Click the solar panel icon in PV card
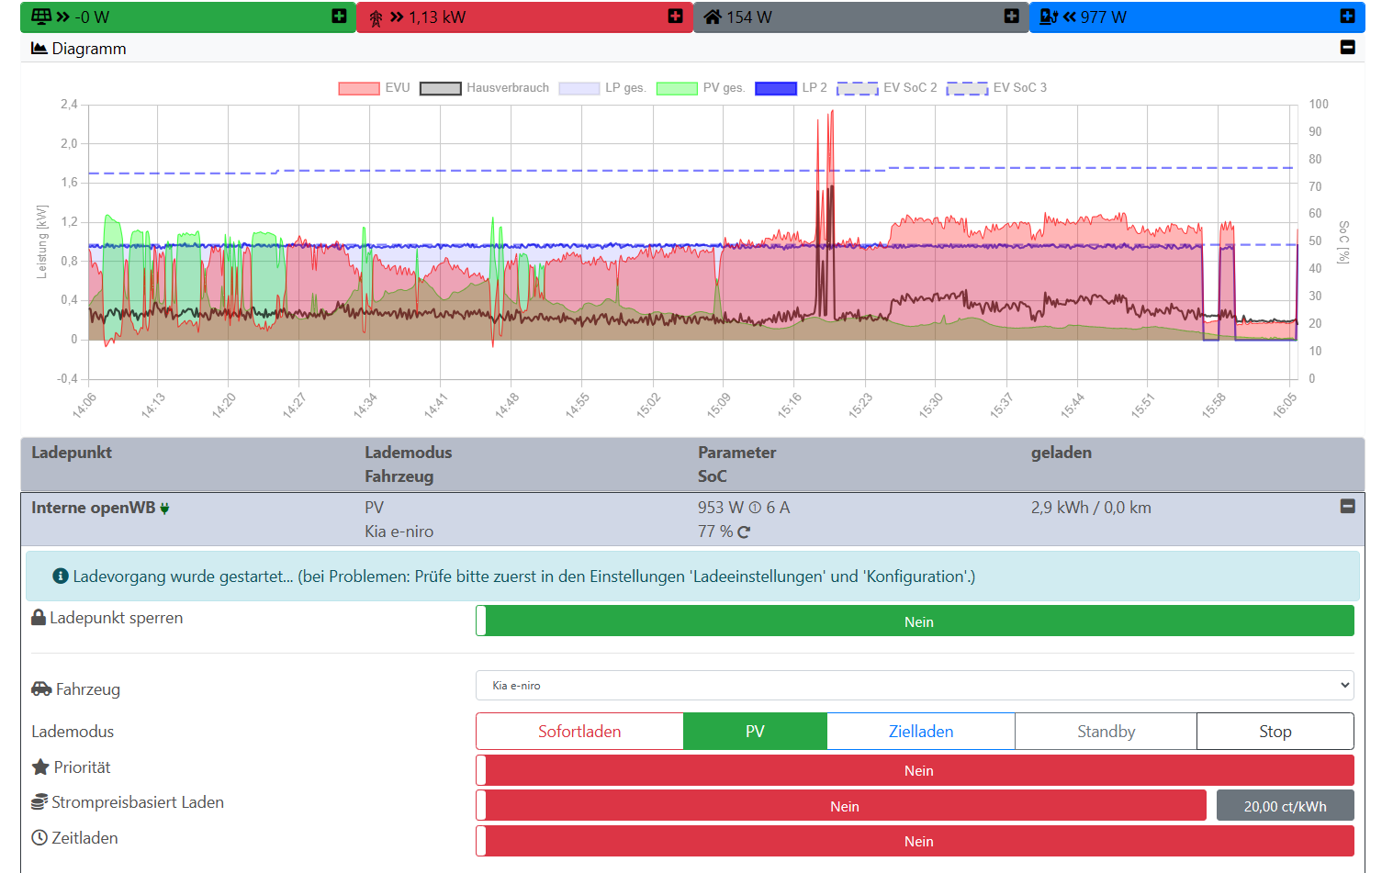The image size is (1393, 873). pyautogui.click(x=41, y=17)
